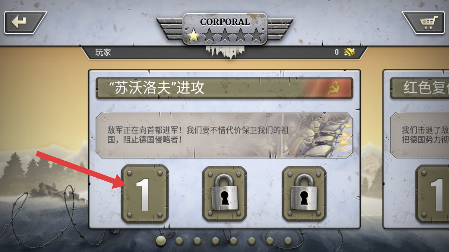
Task: Open the shopping cart store
Action: click(x=423, y=22)
